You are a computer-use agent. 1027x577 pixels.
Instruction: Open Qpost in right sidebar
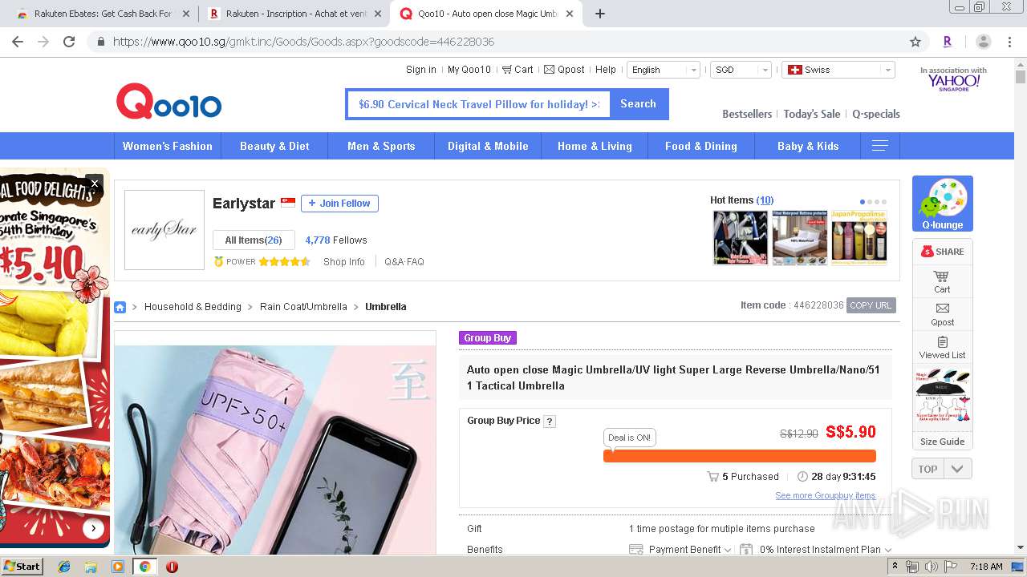942,314
